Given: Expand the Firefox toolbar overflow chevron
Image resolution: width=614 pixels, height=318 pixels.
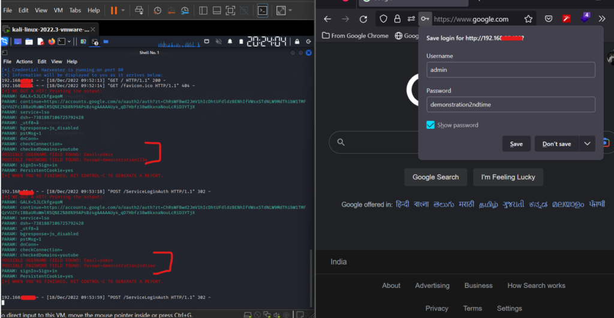Looking at the screenshot, I should click(x=602, y=19).
